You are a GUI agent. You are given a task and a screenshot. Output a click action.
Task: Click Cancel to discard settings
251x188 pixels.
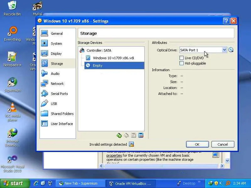click(x=223, y=144)
